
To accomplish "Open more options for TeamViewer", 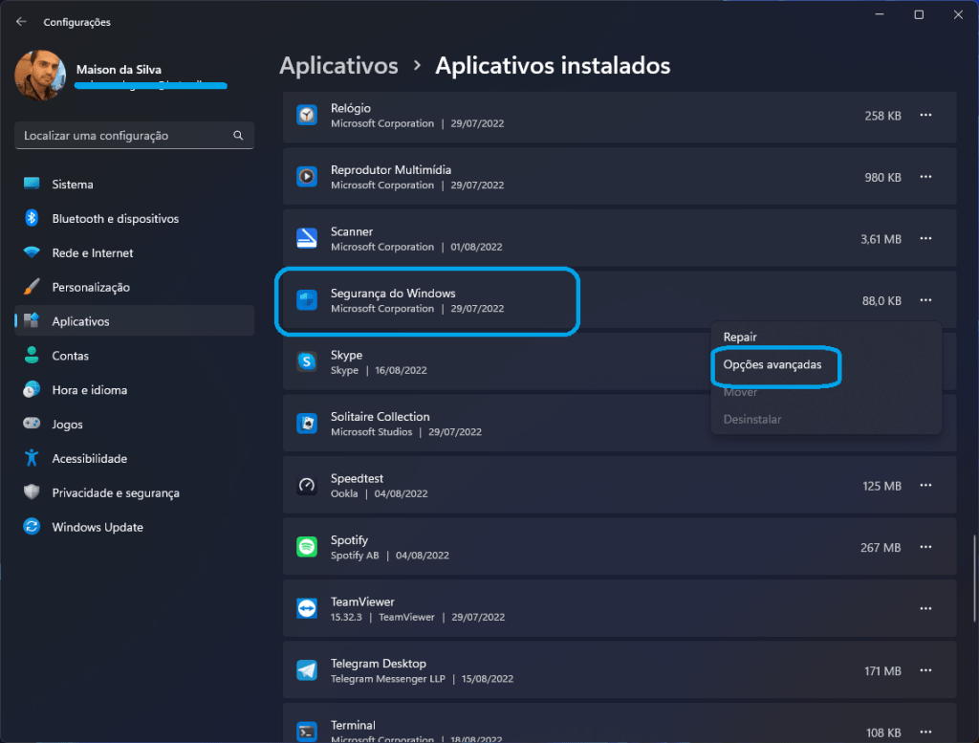I will pyautogui.click(x=925, y=609).
